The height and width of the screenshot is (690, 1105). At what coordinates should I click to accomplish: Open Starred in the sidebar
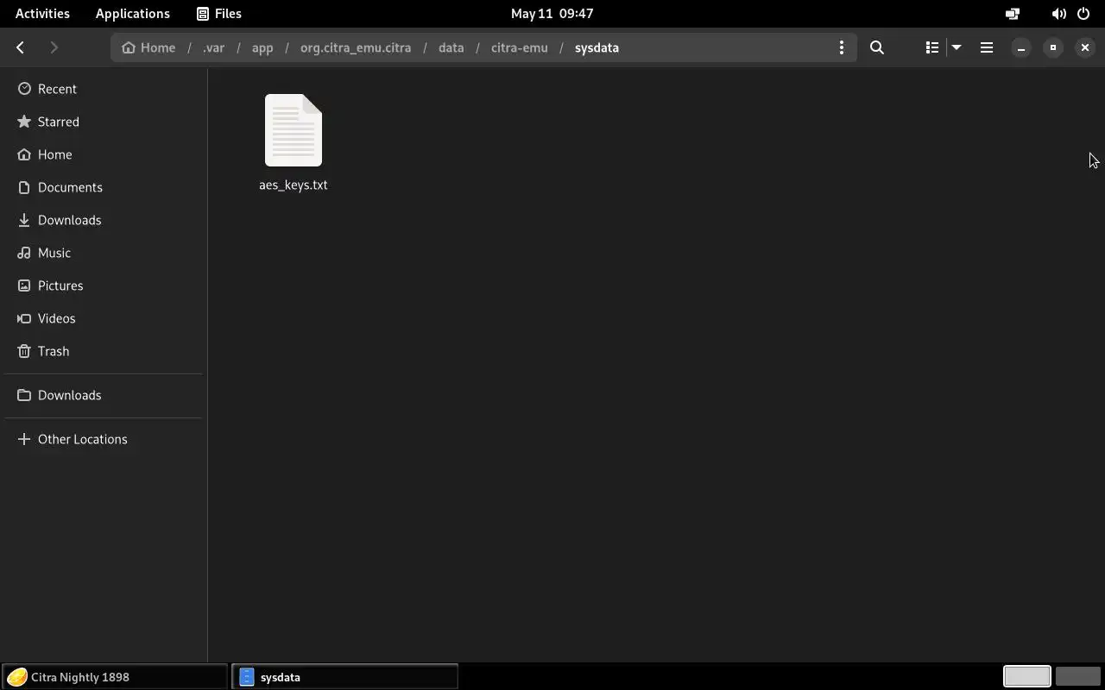[104, 122]
